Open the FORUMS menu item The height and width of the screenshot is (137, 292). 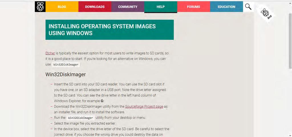point(194,7)
